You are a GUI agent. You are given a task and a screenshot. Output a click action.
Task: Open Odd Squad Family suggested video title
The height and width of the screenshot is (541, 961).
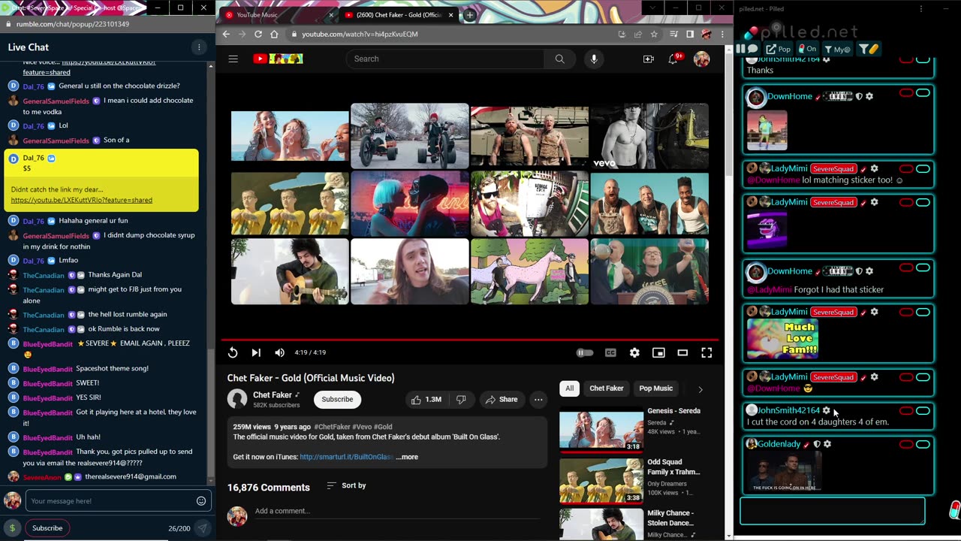pos(673,467)
